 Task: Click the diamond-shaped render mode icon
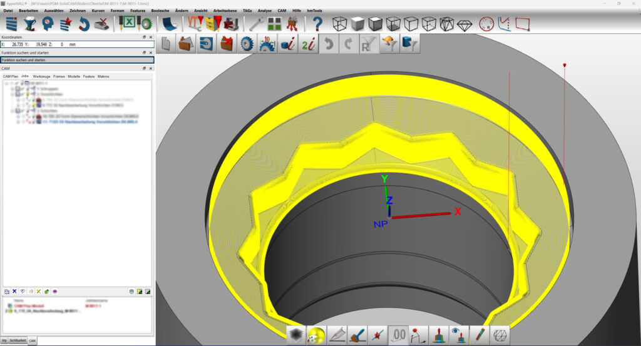[464, 24]
